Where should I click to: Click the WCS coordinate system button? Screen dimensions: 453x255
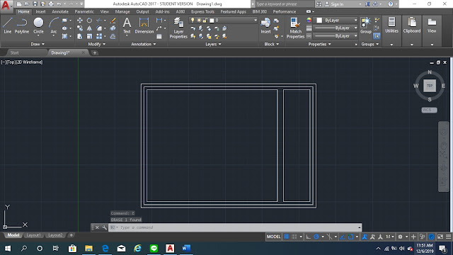pyautogui.click(x=429, y=110)
